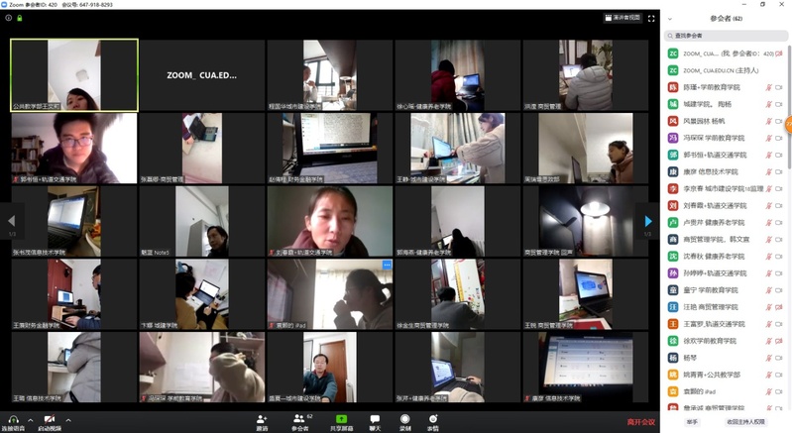Click camera icon for 陈瑾 row
792x433 pixels.
[x=778, y=87]
